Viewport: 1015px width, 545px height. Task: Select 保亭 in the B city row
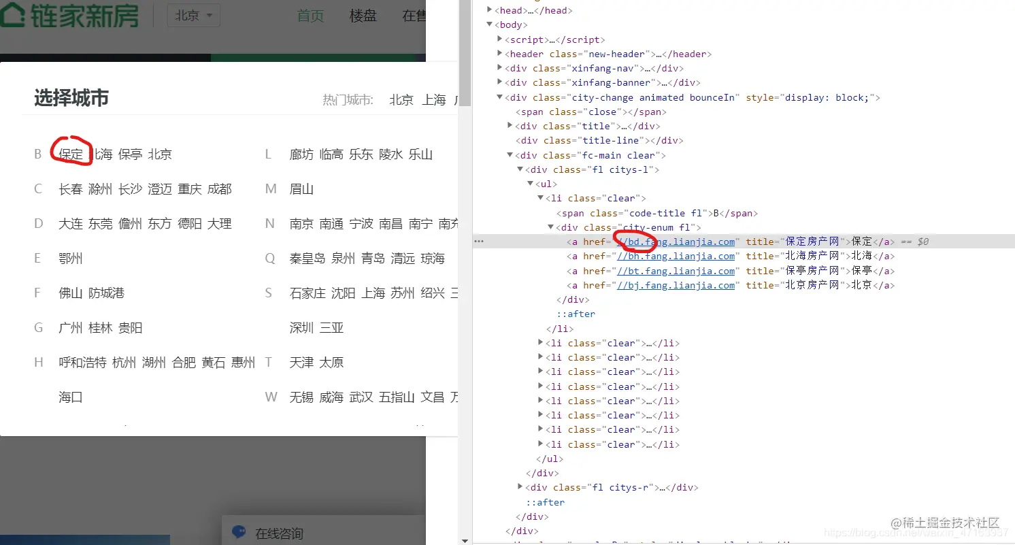[x=130, y=154]
